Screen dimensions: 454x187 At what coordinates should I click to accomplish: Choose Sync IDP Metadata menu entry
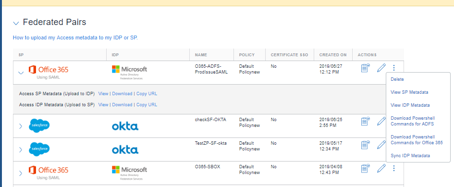pyautogui.click(x=410, y=156)
